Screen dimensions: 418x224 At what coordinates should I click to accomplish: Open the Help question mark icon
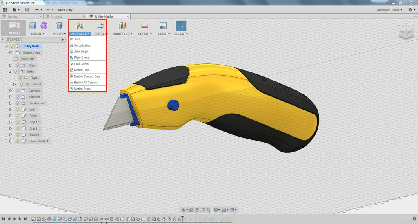(410, 10)
